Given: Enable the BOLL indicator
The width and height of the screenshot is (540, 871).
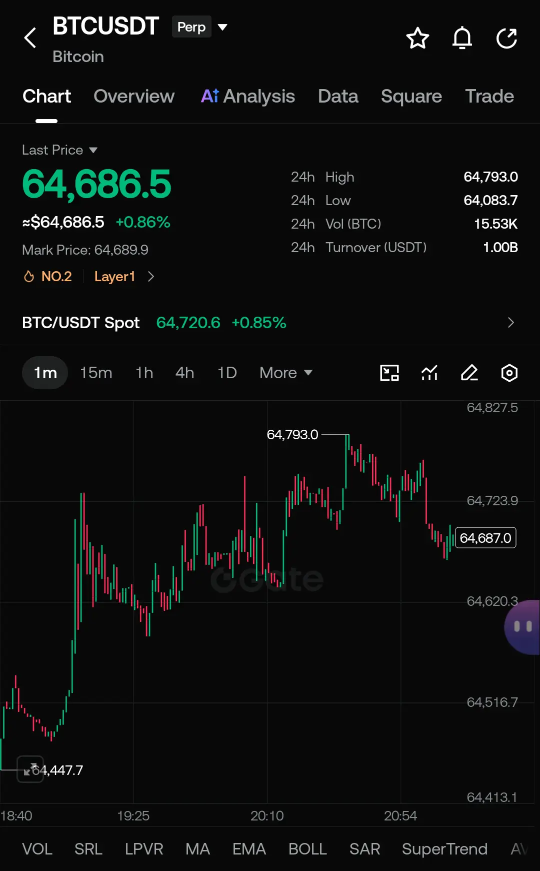Looking at the screenshot, I should (307, 849).
